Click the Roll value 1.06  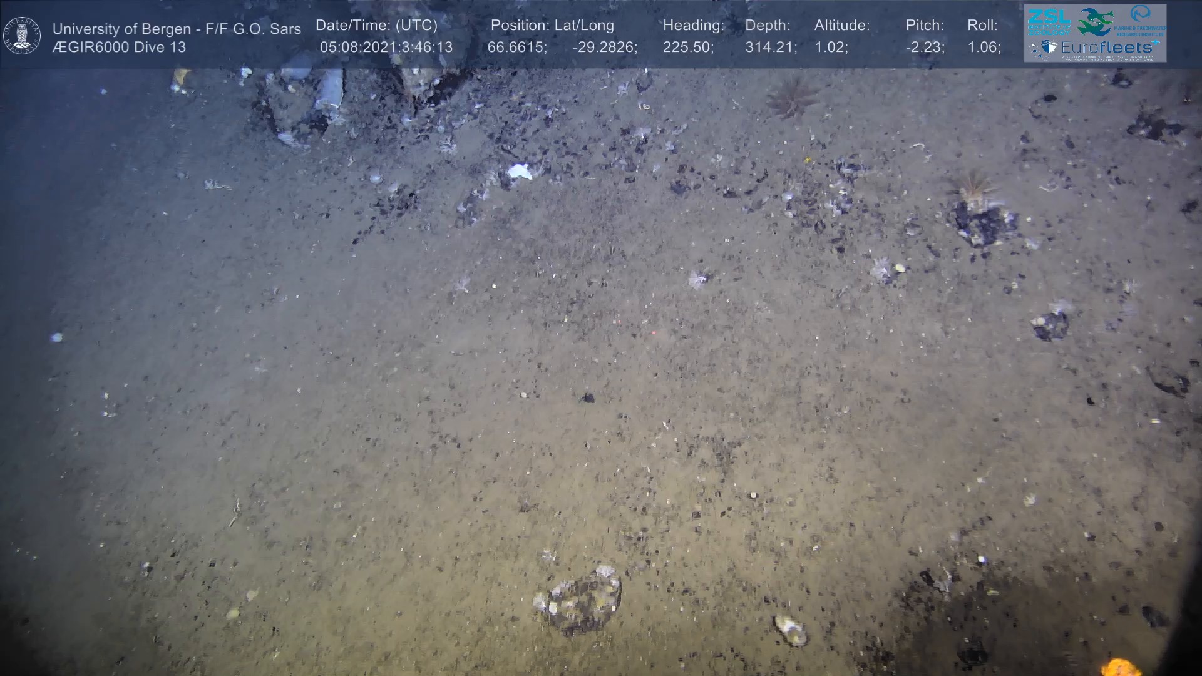(x=984, y=47)
